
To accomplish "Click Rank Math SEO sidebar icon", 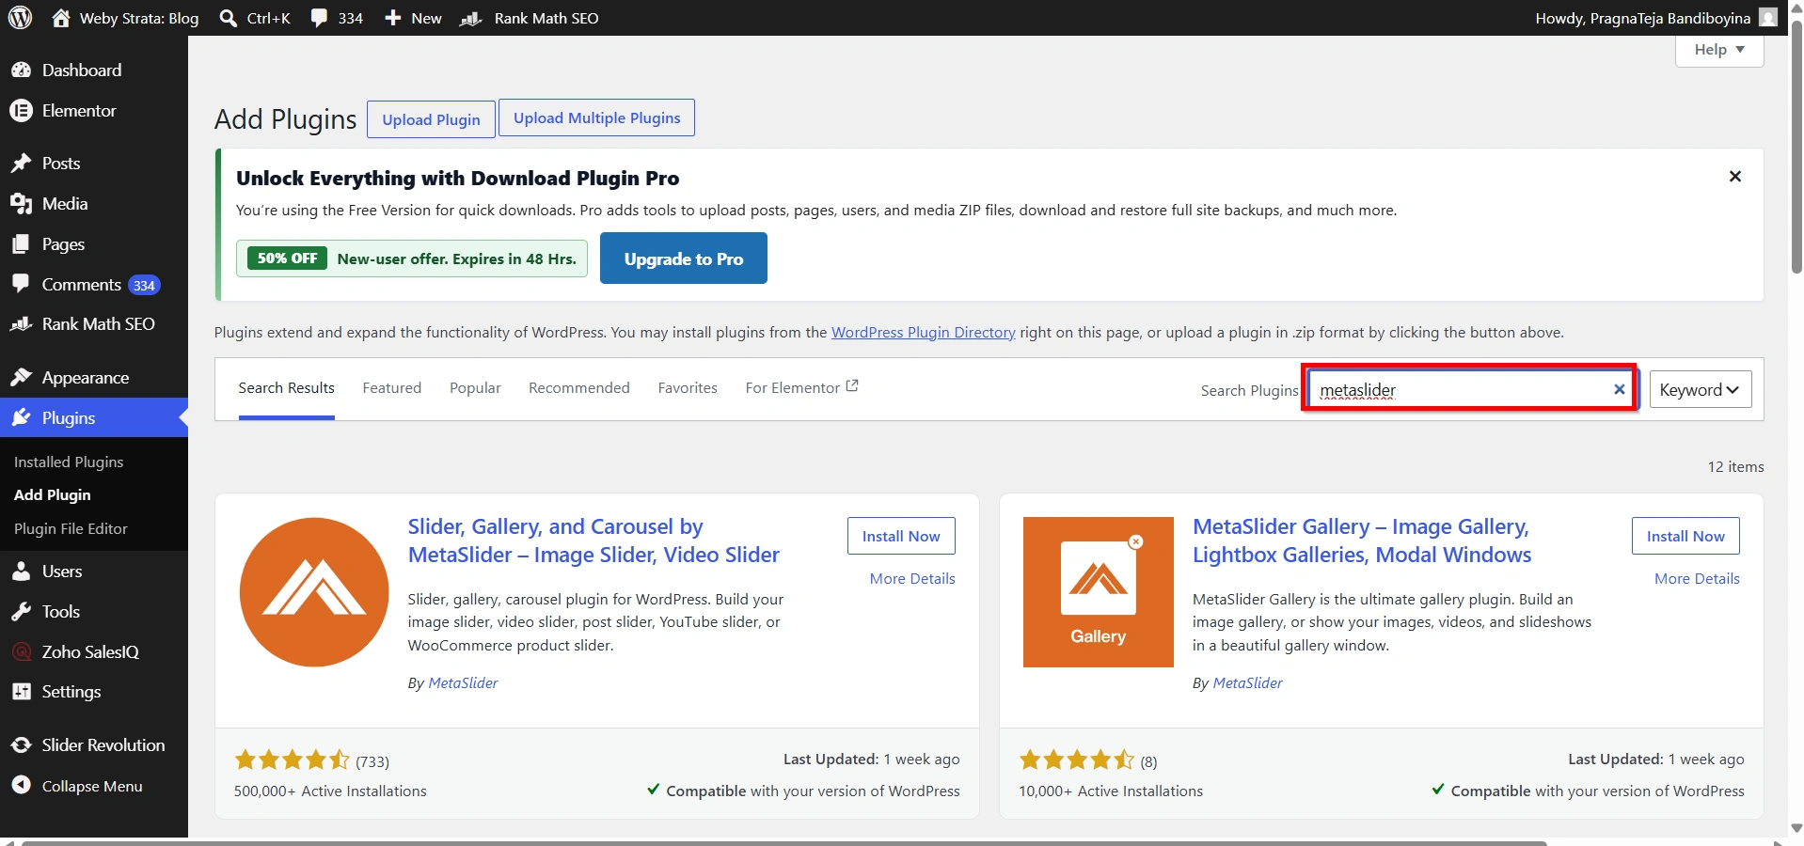I will pos(21,324).
